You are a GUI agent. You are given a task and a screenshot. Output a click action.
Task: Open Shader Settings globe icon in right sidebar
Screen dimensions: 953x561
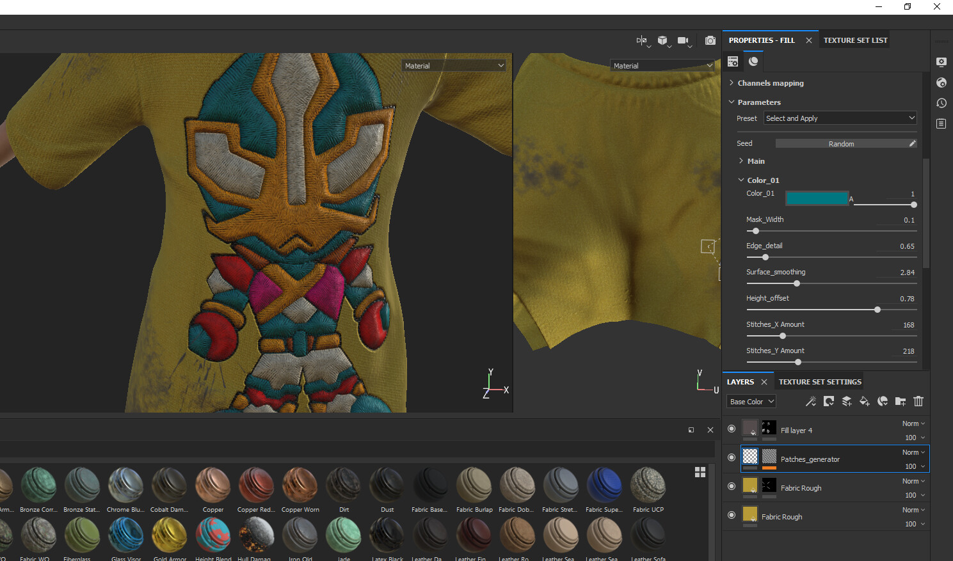(x=941, y=83)
